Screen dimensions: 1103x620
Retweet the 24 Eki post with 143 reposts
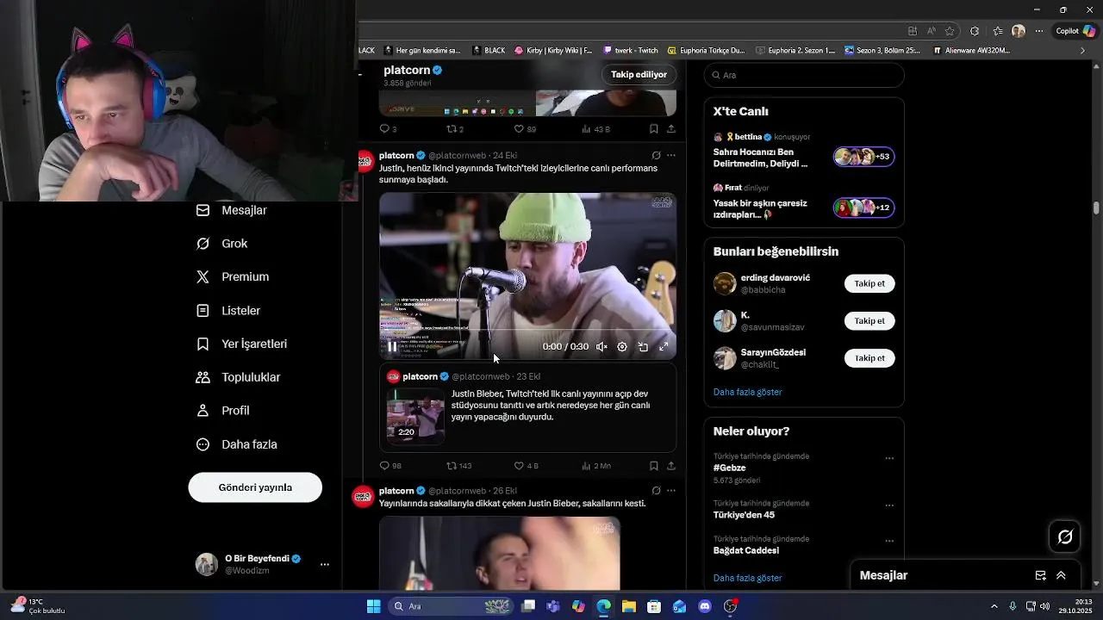[x=458, y=466]
